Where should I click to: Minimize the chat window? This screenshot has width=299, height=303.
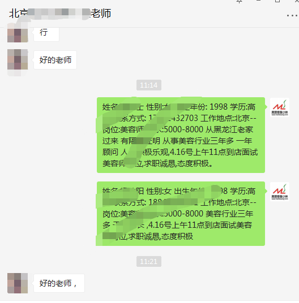(258, 1)
